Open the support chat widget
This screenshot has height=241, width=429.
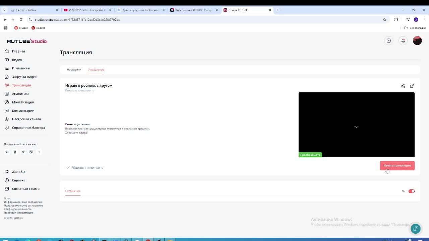[x=416, y=229]
